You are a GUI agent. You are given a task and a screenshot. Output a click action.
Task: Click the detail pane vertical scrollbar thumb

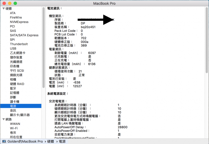coord(207,40)
